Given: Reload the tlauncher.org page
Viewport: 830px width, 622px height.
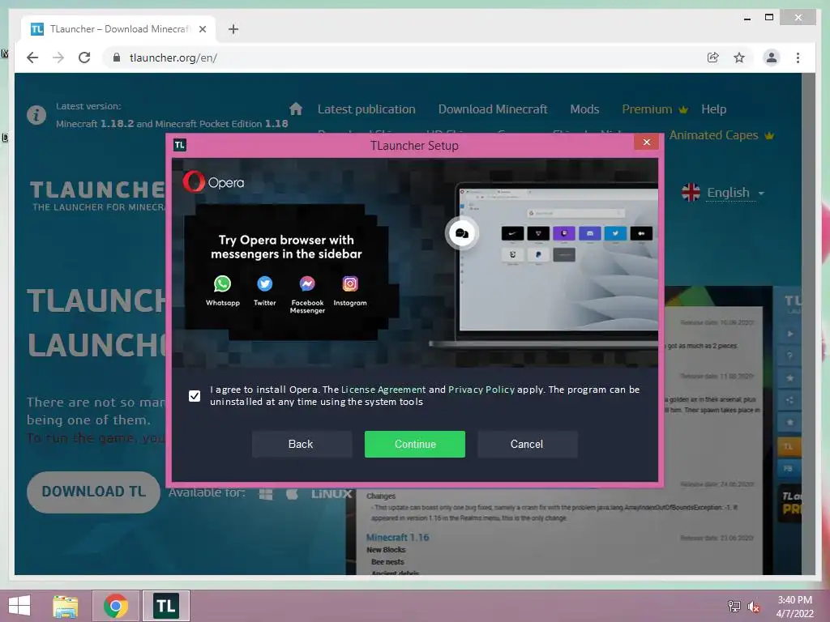Looking at the screenshot, I should [84, 58].
